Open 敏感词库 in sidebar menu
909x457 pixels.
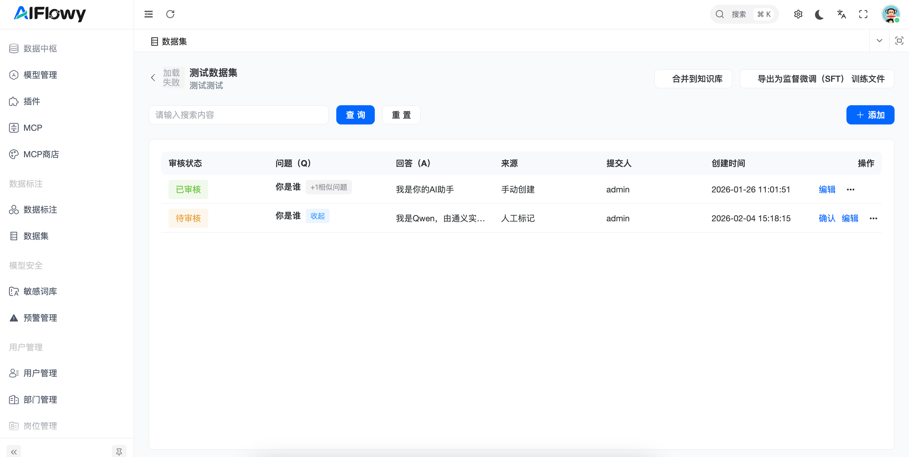click(40, 291)
